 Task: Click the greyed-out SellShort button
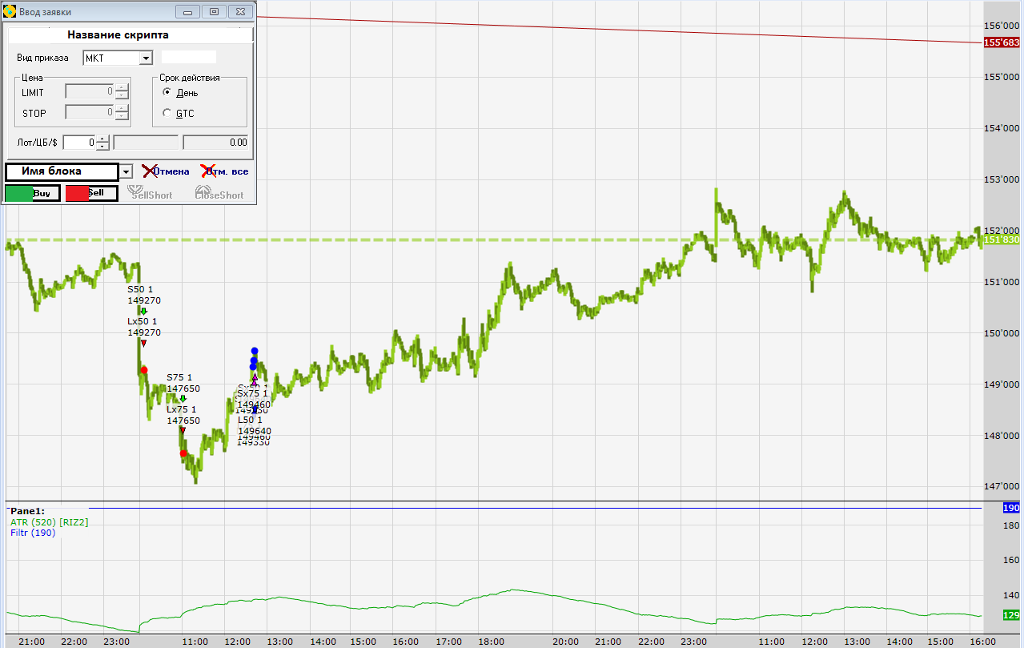tap(151, 193)
